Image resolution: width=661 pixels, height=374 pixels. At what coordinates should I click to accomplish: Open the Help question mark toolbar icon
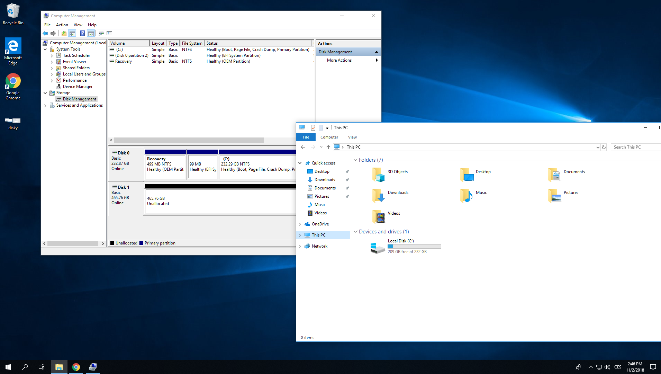[x=82, y=33]
